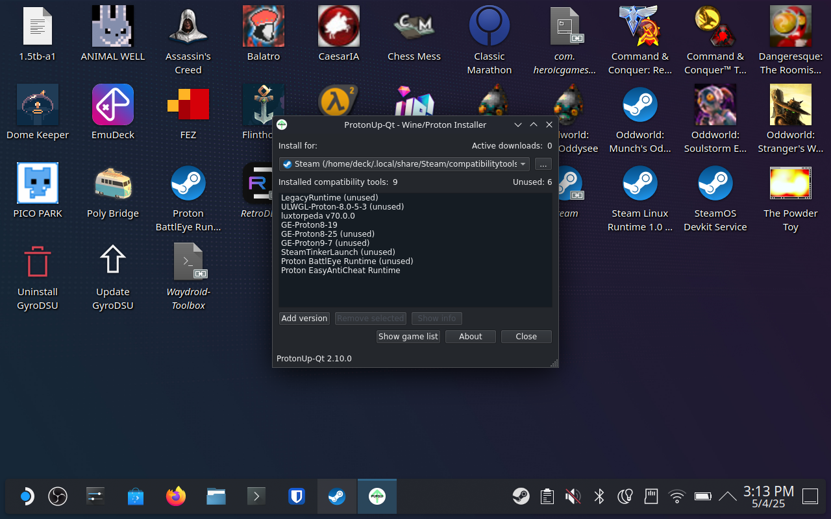Select Command & Conquer: Re... desktop icon
831x519 pixels.
click(x=640, y=26)
